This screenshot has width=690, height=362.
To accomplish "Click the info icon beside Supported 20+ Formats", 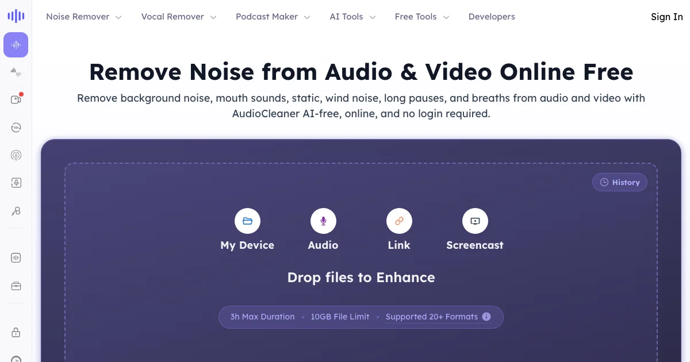I will coord(486,317).
